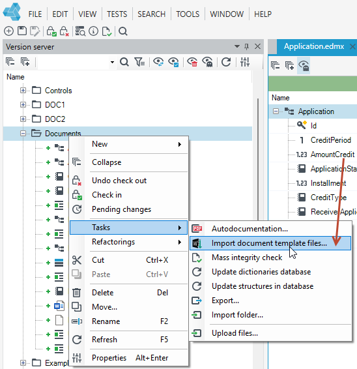Screen dimensions: 357x369
Task: Run Mass integrity check
Action: 270,258
